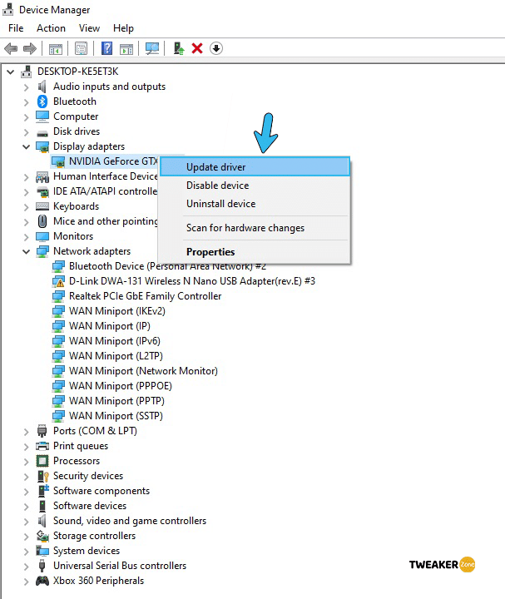Screen dimensions: 505x599
Task: Select the Software devices category
Action: pos(90,506)
